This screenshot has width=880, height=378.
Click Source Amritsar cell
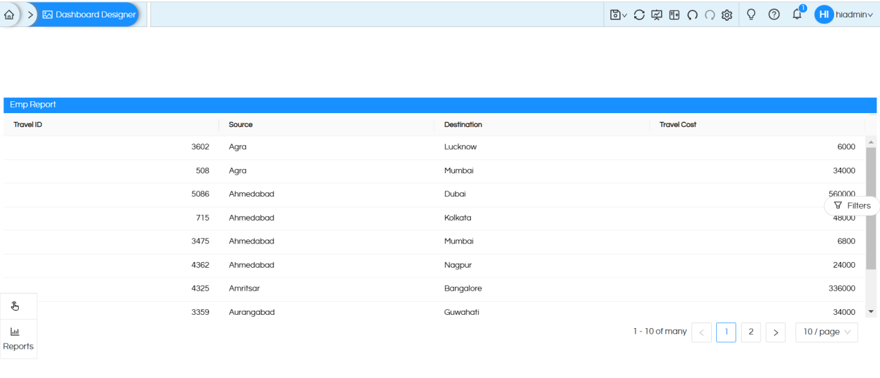click(x=244, y=289)
